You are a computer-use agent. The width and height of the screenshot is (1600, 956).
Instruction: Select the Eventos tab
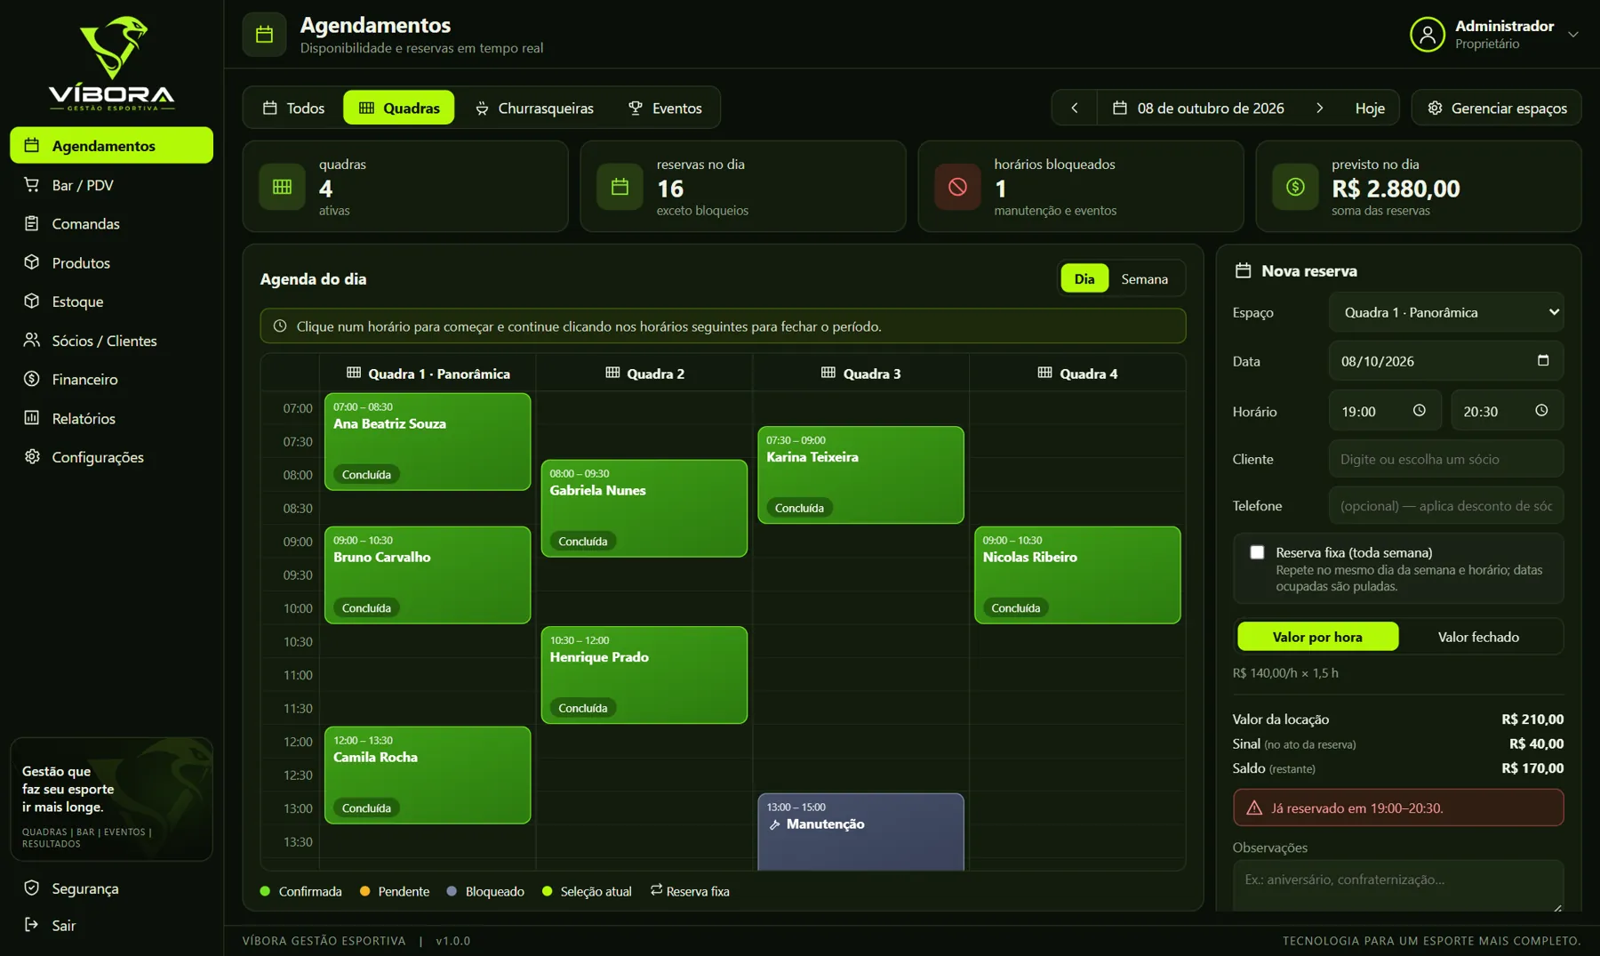point(665,108)
